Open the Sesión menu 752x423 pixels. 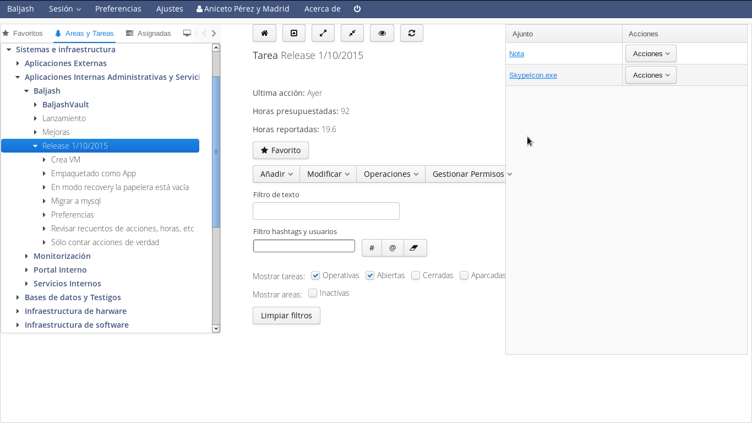coord(64,9)
